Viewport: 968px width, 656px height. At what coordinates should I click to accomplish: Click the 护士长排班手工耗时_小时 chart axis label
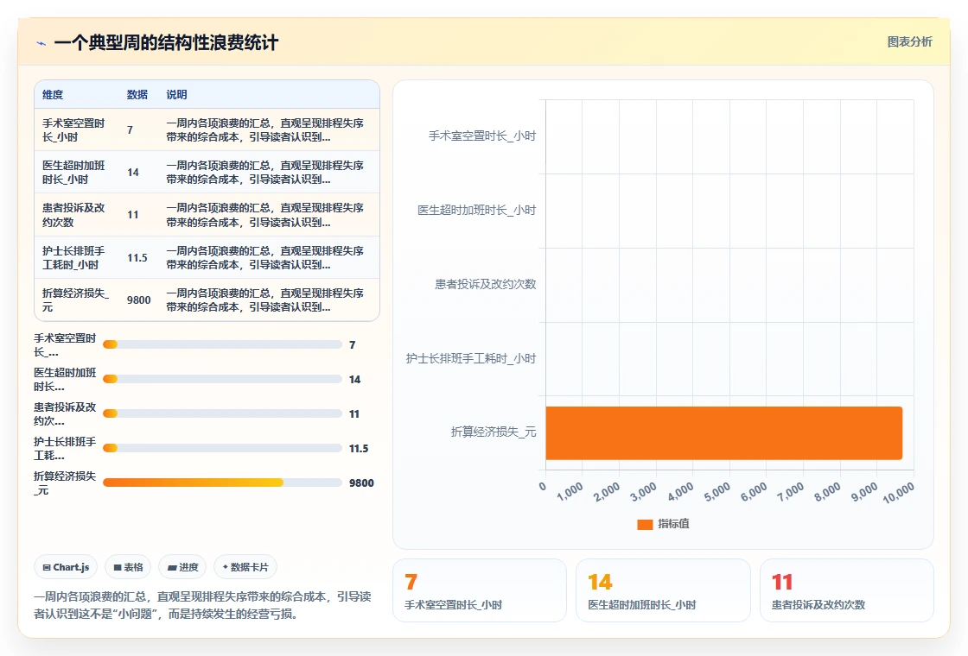(471, 358)
